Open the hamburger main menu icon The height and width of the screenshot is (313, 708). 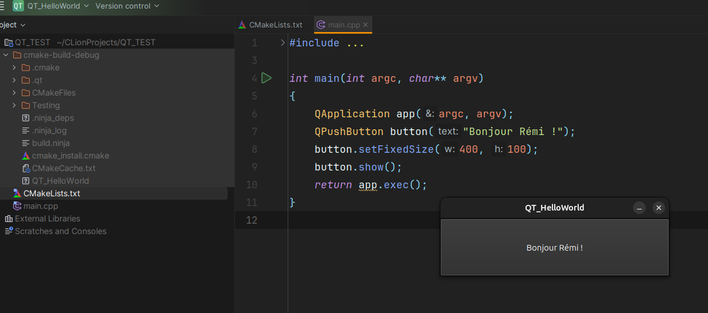point(2,6)
